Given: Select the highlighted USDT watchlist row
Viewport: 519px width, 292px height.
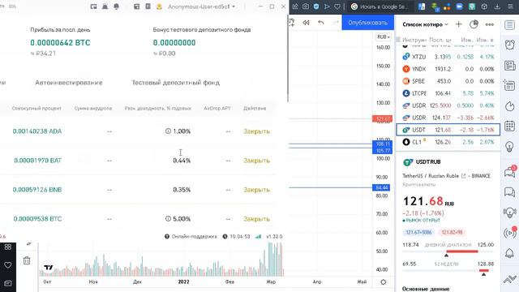Looking at the screenshot, I should 448,130.
